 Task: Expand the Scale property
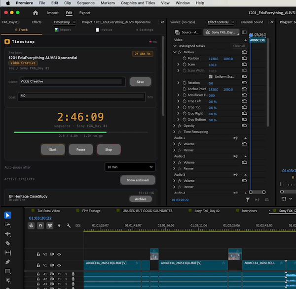tap(178, 64)
